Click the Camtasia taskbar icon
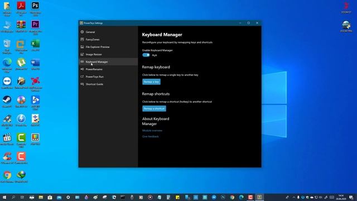 (x=250, y=197)
